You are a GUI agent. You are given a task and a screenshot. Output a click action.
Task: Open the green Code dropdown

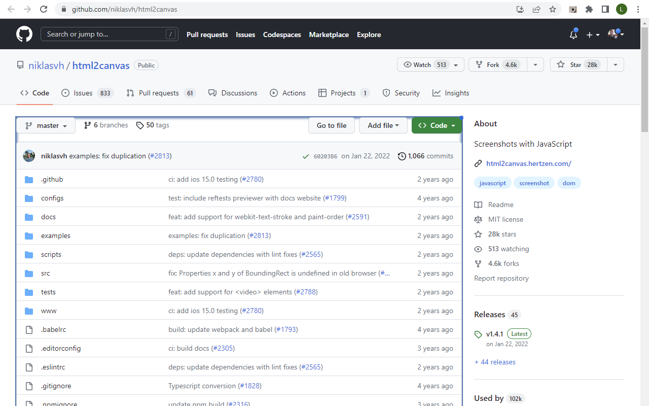[437, 125]
